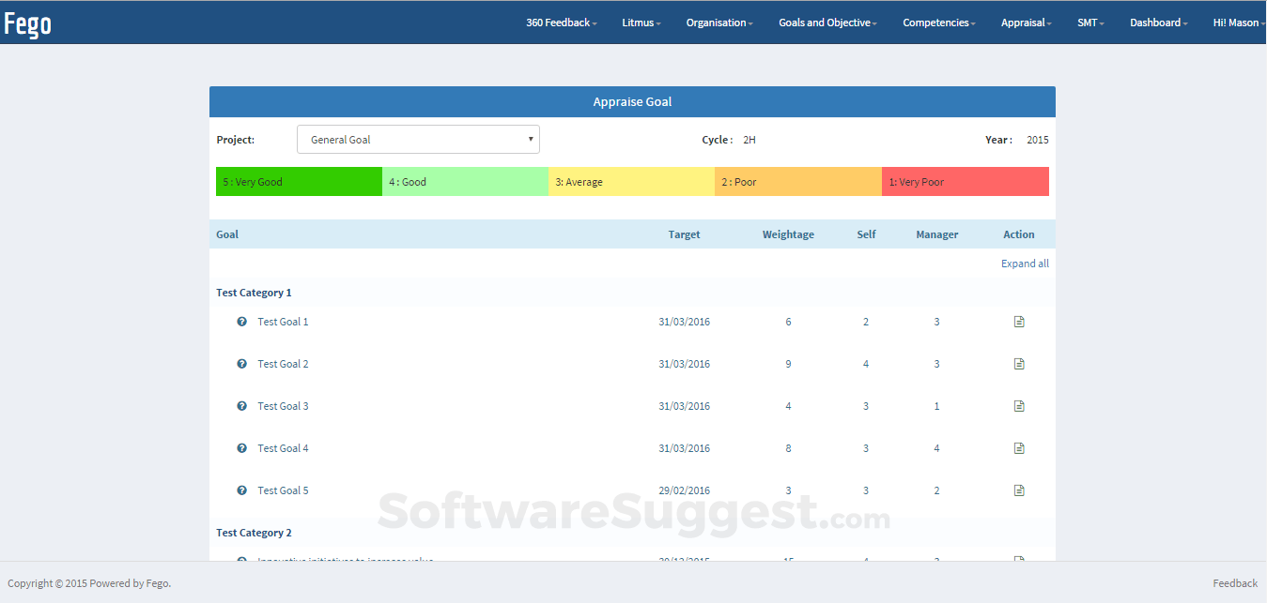Click the help icon beside Test Goal 3
Image resolution: width=1267 pixels, height=603 pixels.
click(x=241, y=405)
